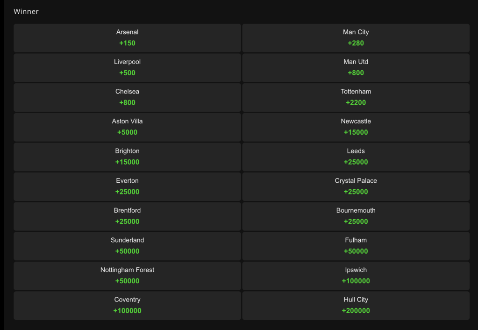Select Coventry at +100000
Screen dimensions: 478x330
click(x=127, y=306)
